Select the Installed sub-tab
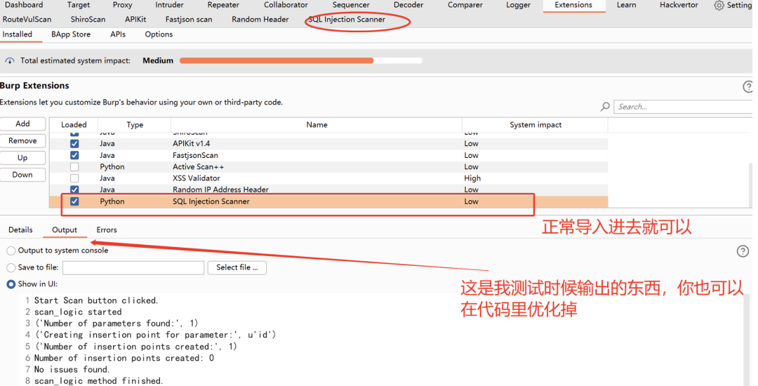Screen dimensions: 758x386 18,34
